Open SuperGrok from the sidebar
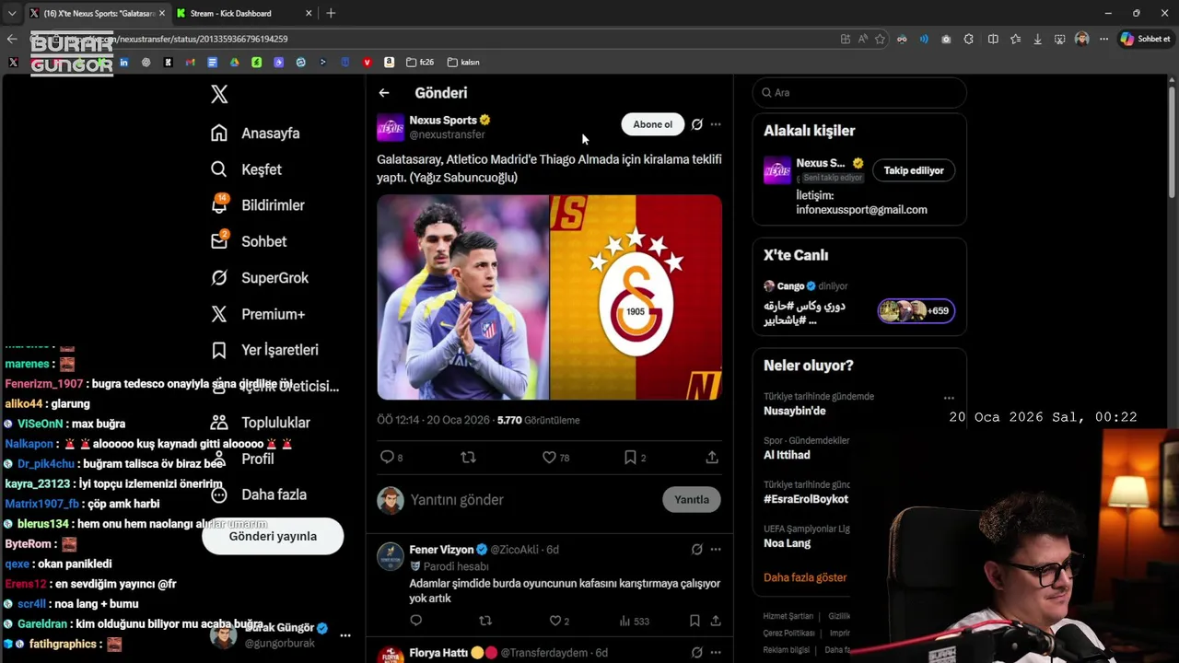Screen dimensions: 1179x663 coord(260,277)
